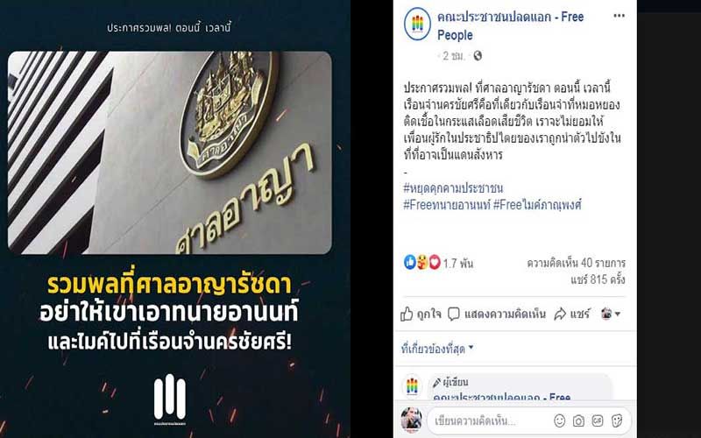Click the camera attach photo icon
This screenshot has width=701, height=438.
click(x=578, y=420)
